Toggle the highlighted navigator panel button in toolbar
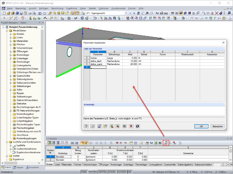Image resolution: width=233 pixels, height=174 pixels. coord(73,13)
